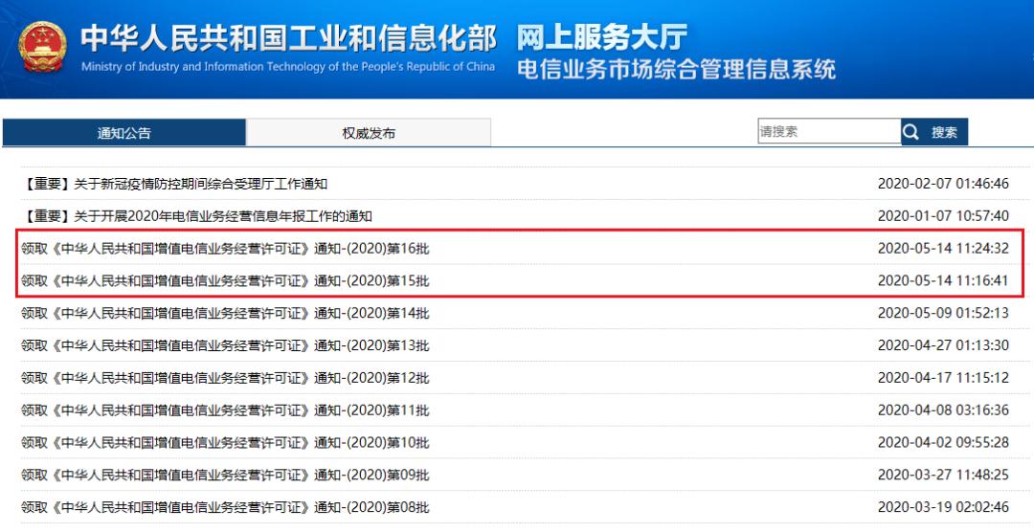Click the 网上服务大厅 header text
1034x532 pixels.
tap(601, 37)
